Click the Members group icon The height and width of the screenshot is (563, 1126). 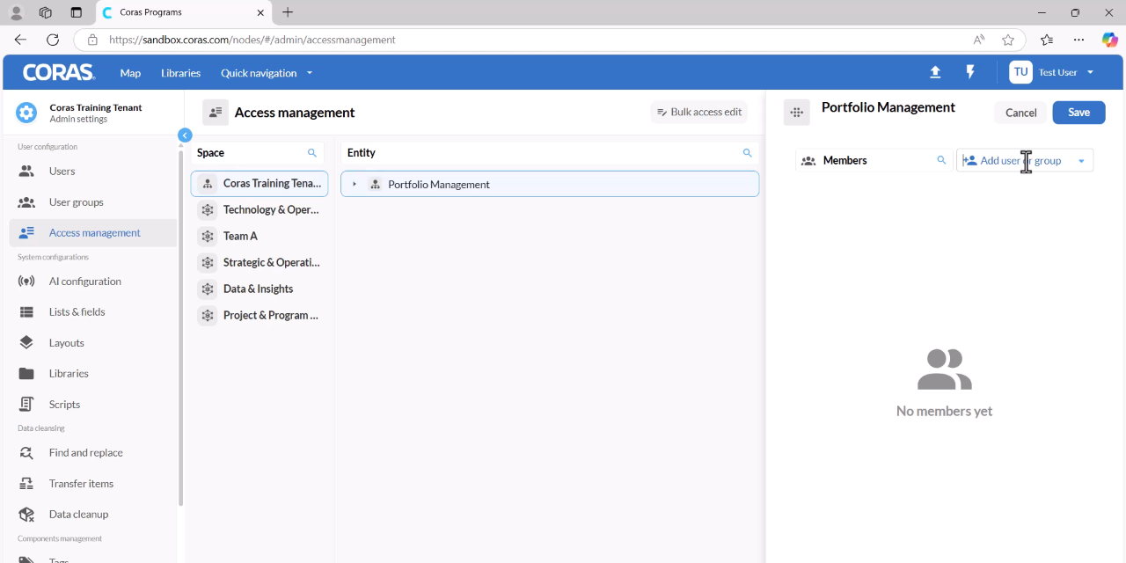(x=808, y=161)
